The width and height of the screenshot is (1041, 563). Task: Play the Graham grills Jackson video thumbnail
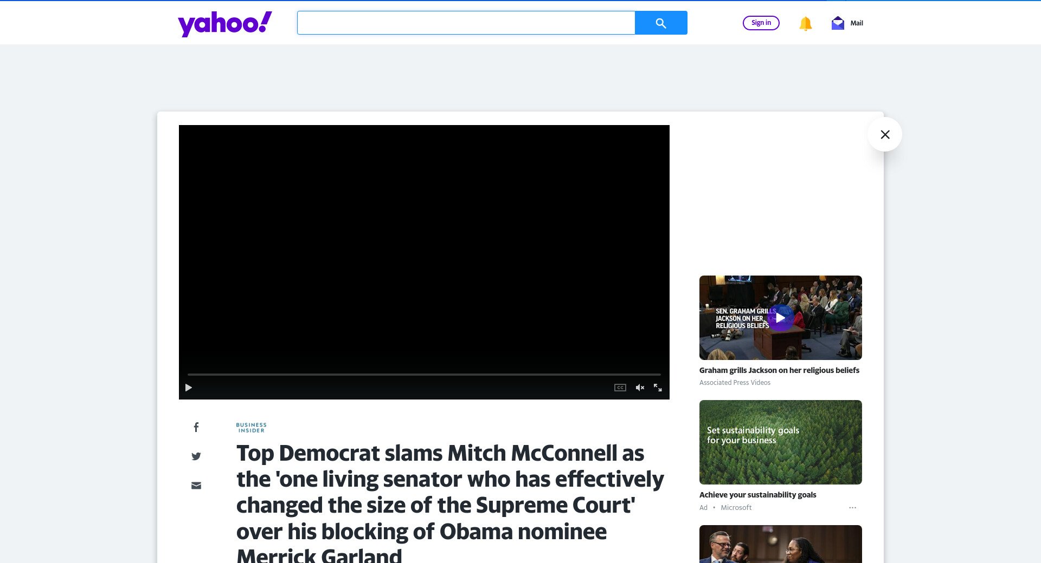780,318
